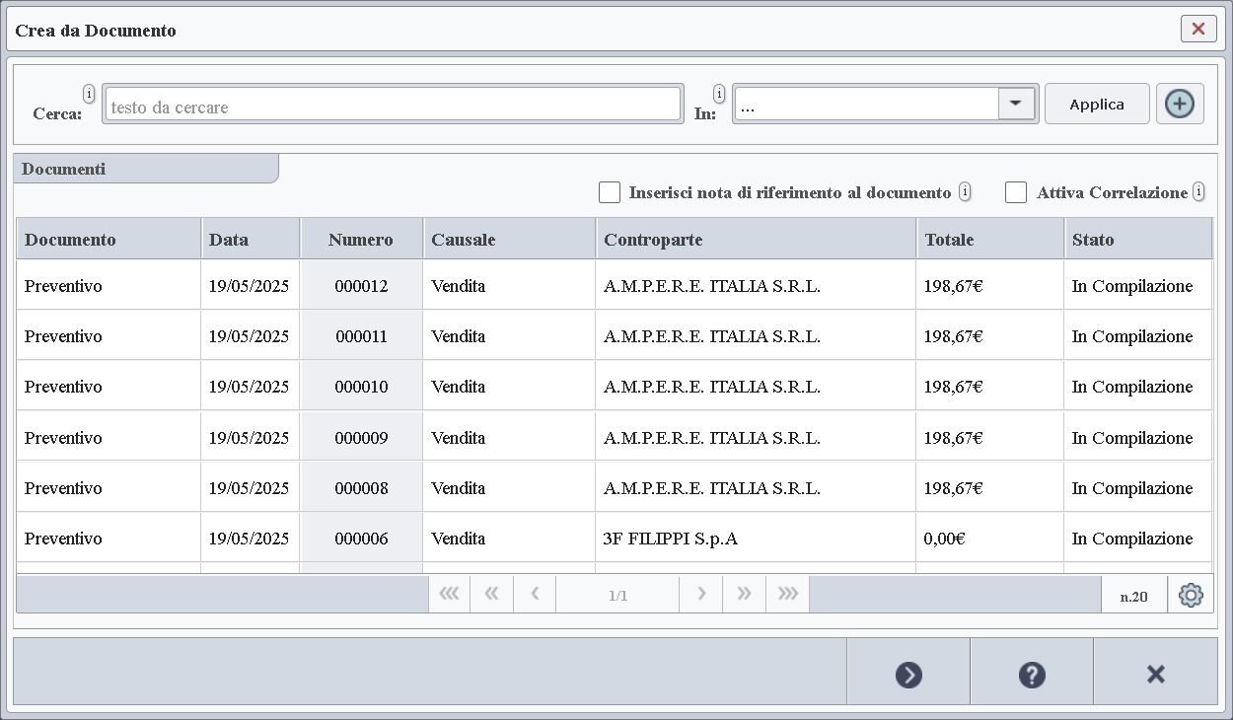Go to the last page of results
This screenshot has width=1233, height=720.
coord(787,594)
